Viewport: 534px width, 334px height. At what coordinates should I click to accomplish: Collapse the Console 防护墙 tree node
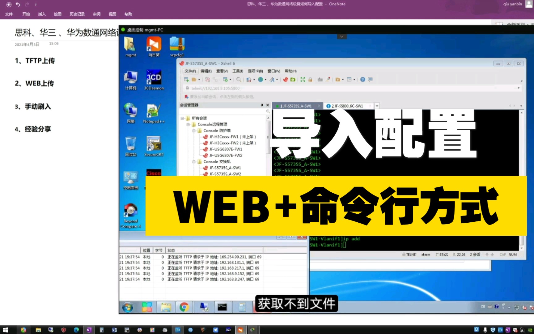[x=194, y=131]
